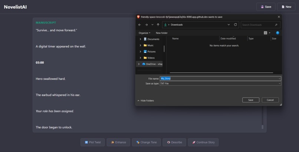Image resolution: width=299 pixels, height=152 pixels.
Task: Click "The earbud whispered in his ear."
Action: [x=58, y=95]
